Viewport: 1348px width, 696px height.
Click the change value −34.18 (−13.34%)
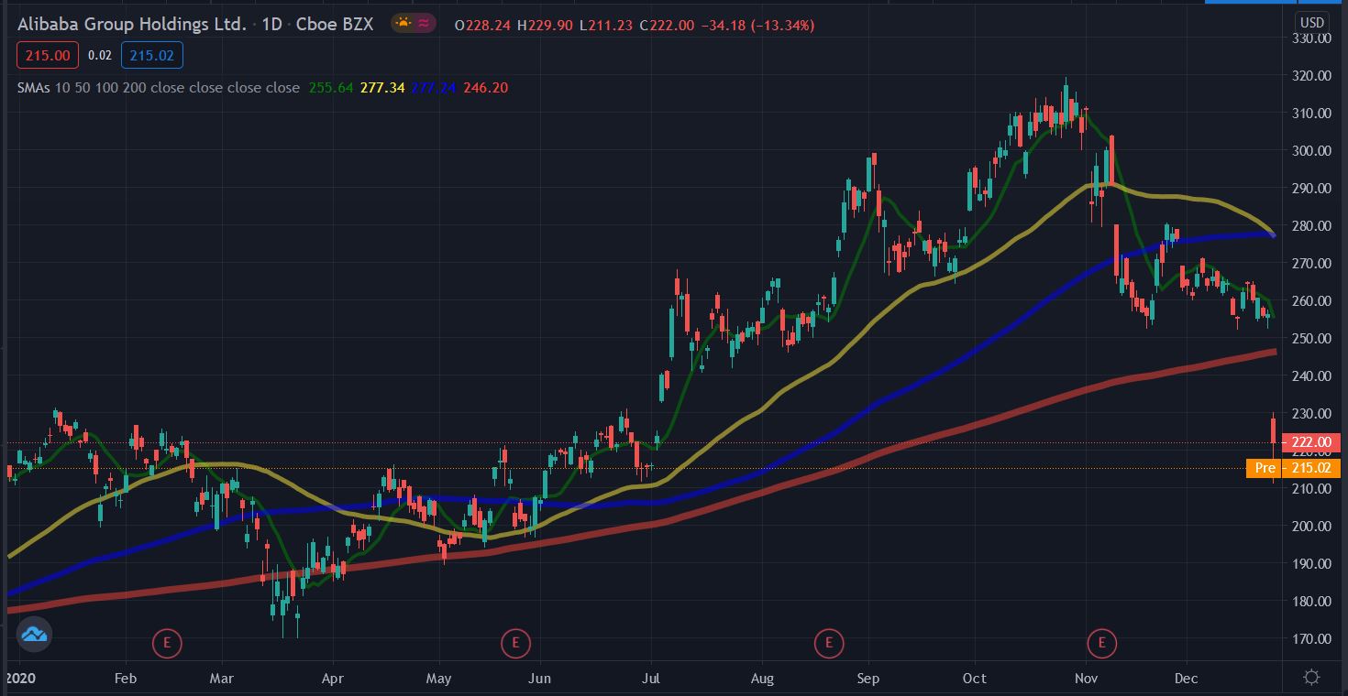tap(757, 26)
